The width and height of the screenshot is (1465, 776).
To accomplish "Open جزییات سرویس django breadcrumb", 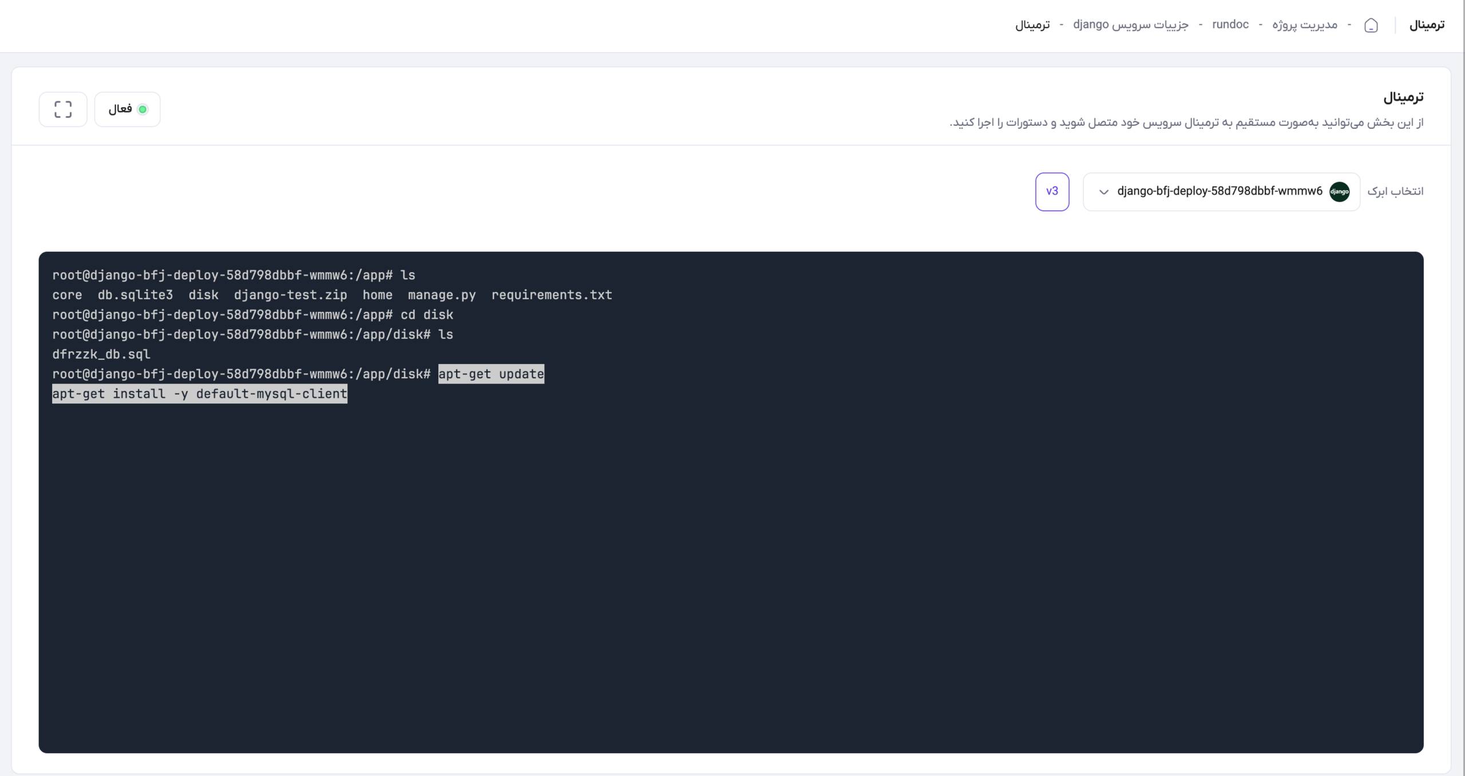I will tap(1131, 25).
